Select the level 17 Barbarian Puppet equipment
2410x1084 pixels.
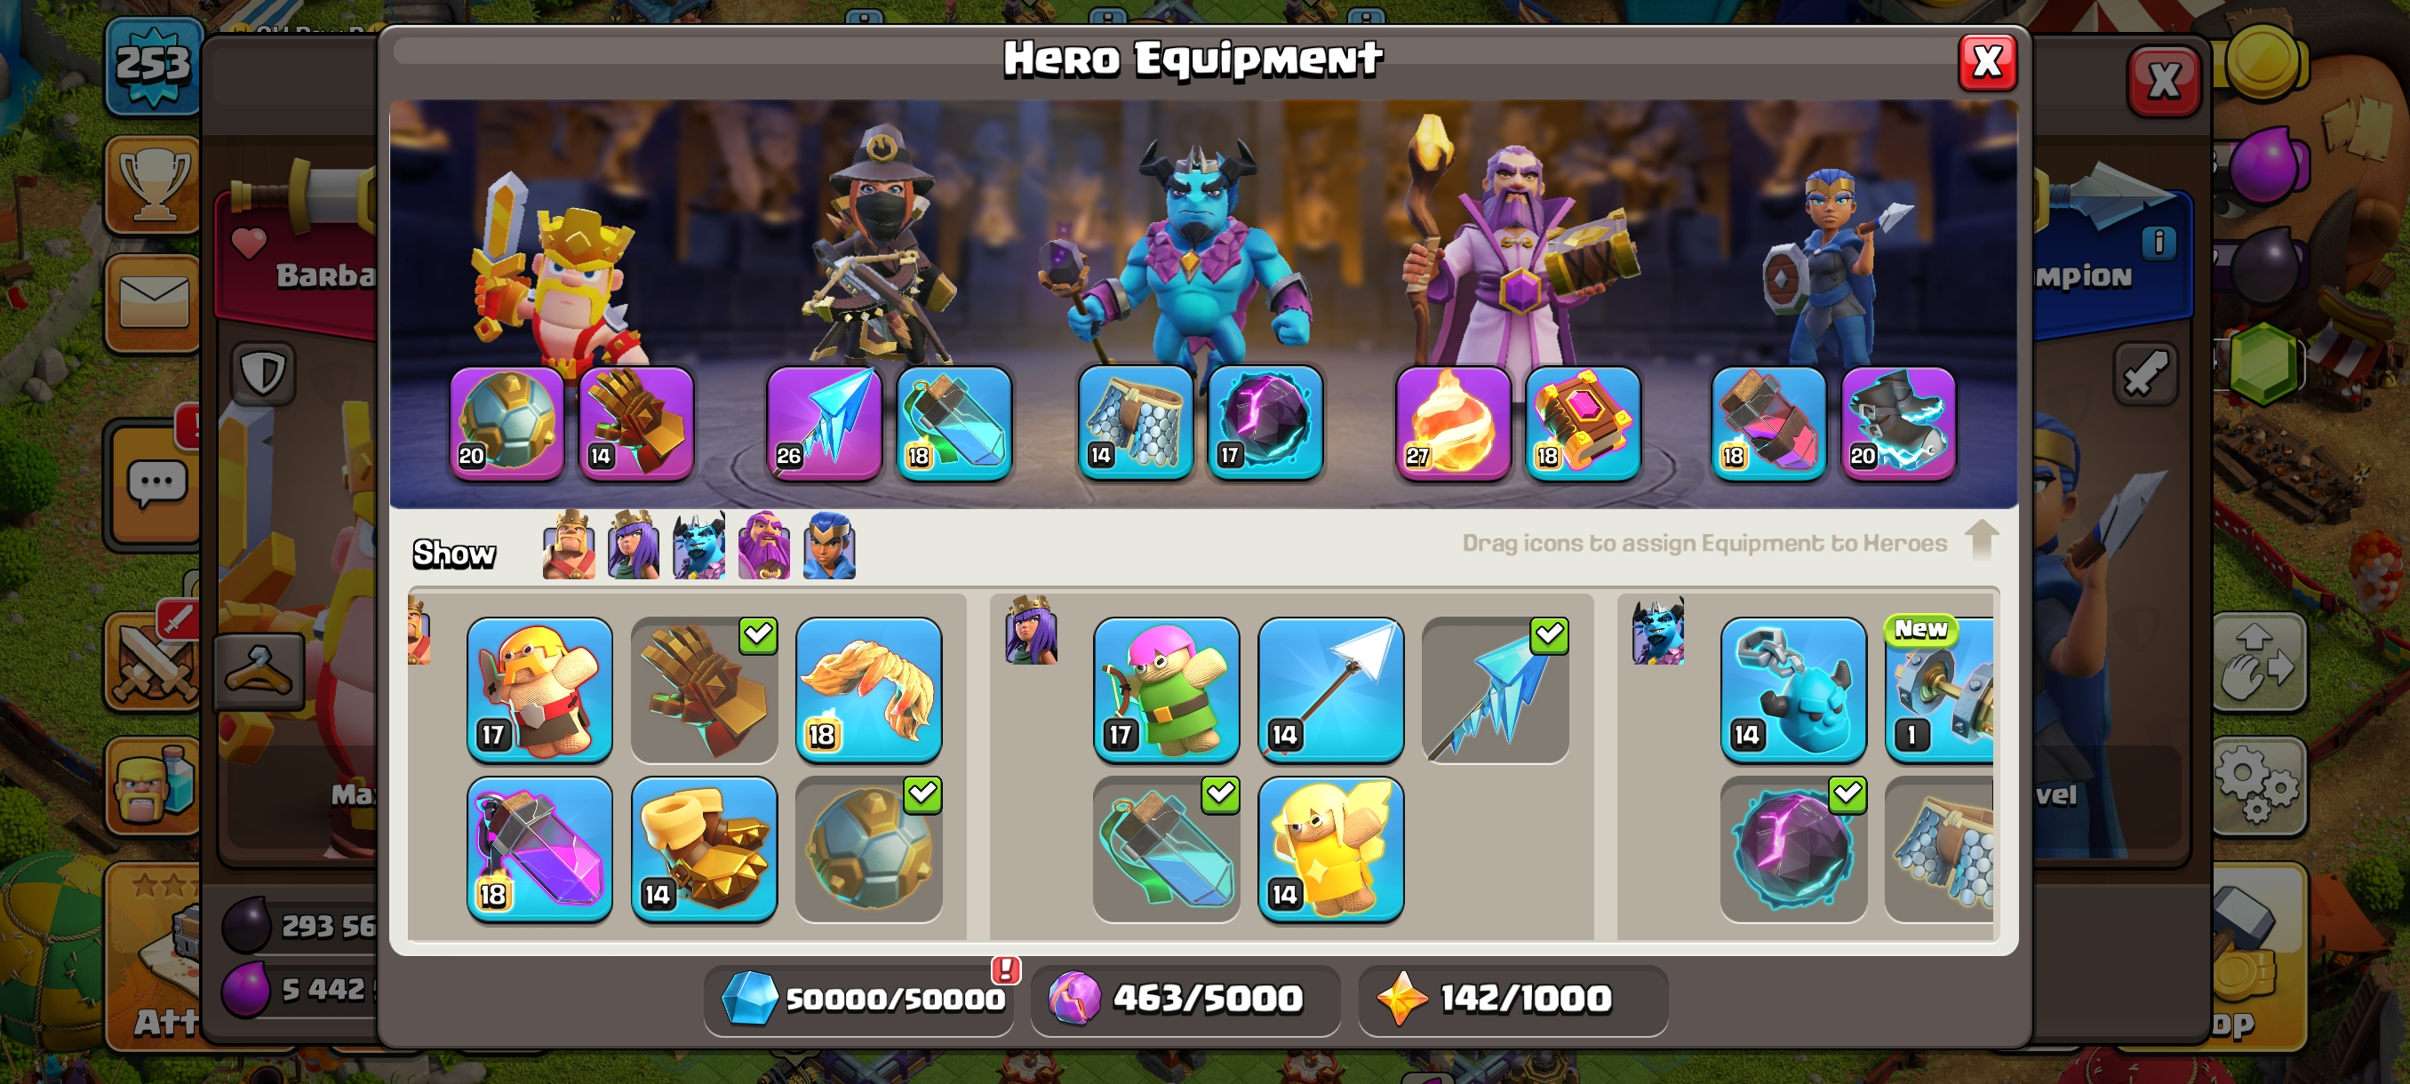pyautogui.click(x=539, y=689)
